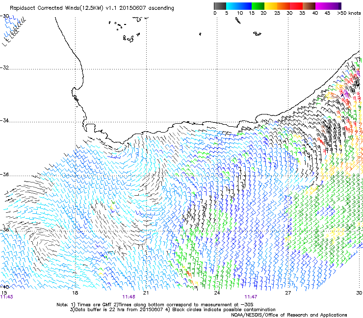
Task: Click 'NOAA/NESDIS/Office of Research and Applications' credit
Action: (289, 315)
